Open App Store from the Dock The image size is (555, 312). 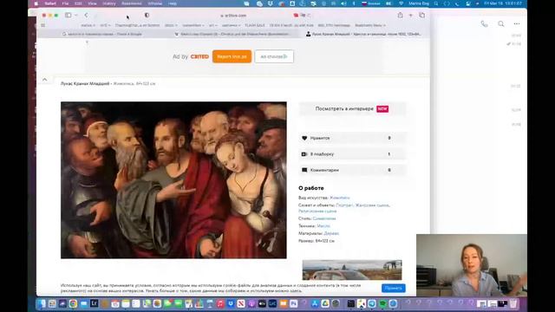click(x=315, y=303)
